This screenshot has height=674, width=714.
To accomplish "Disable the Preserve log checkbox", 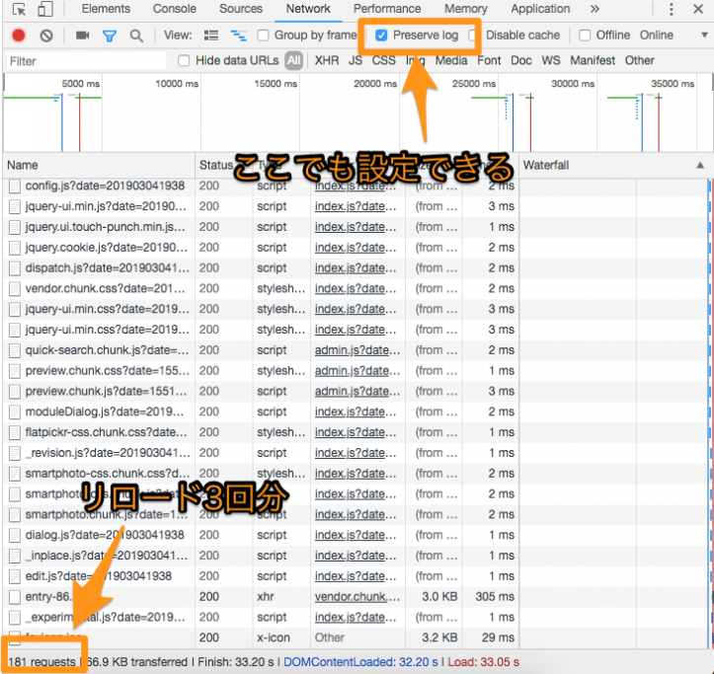I will 381,36.
